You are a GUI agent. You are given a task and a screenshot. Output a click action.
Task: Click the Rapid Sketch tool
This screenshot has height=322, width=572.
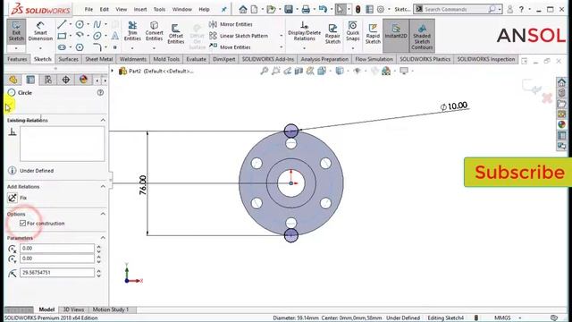point(373,34)
